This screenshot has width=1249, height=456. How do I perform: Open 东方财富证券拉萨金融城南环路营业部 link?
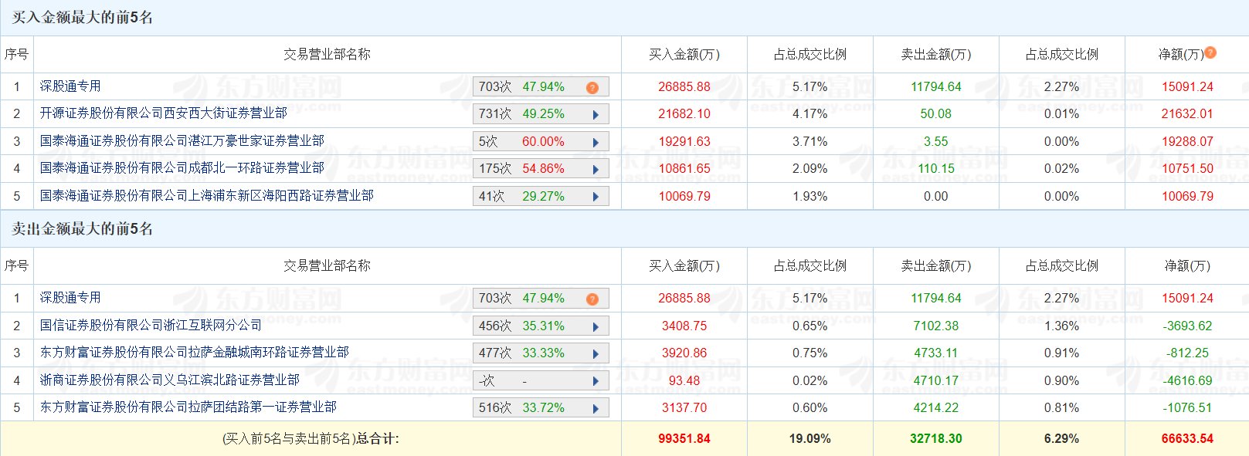195,353
